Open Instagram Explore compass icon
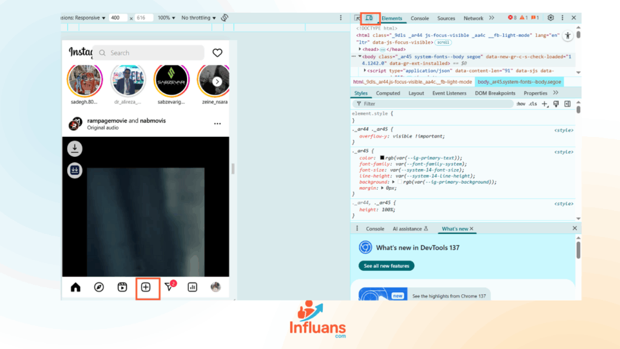Image resolution: width=620 pixels, height=349 pixels. (x=99, y=287)
